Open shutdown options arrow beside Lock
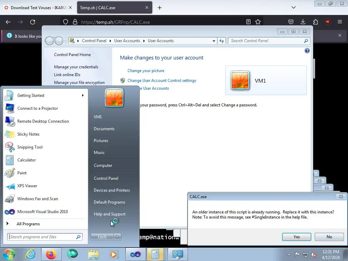 point(117,237)
